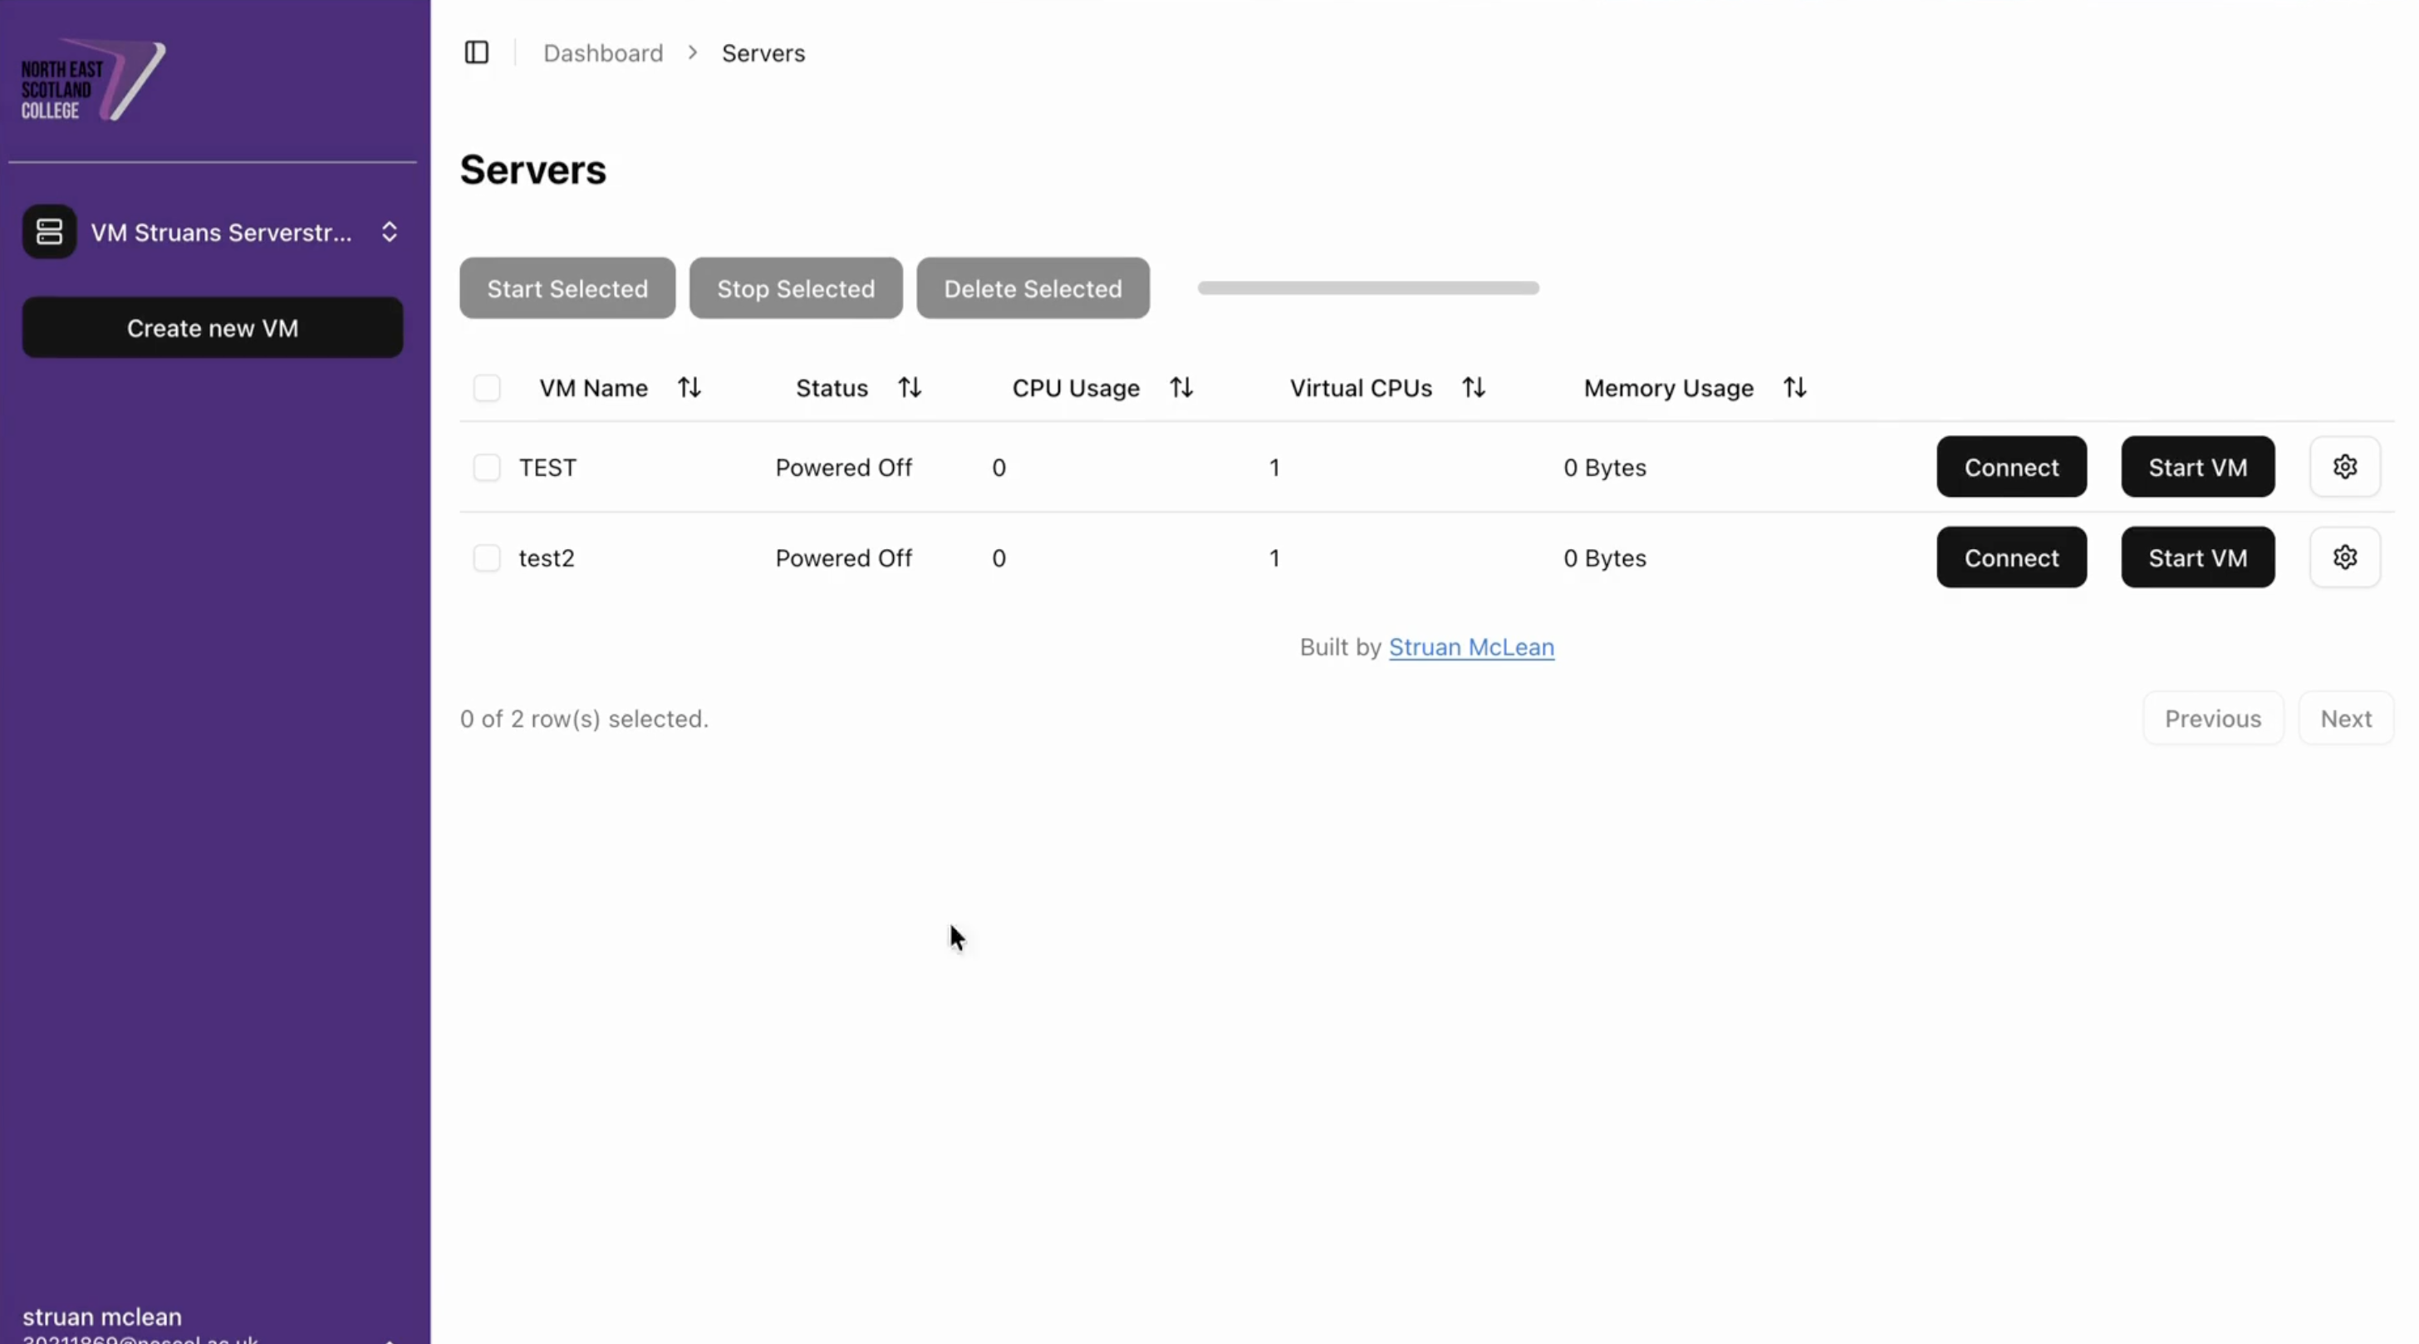The height and width of the screenshot is (1344, 2419).
Task: Click the progress bar next to Delete Selected
Action: point(1367,288)
